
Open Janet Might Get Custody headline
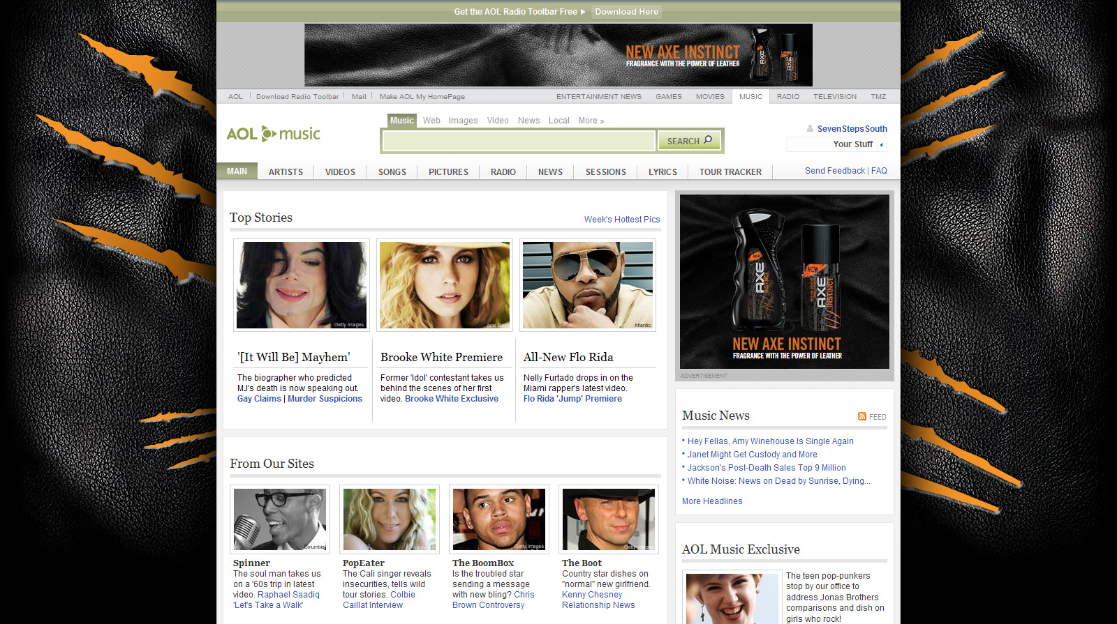tap(753, 455)
